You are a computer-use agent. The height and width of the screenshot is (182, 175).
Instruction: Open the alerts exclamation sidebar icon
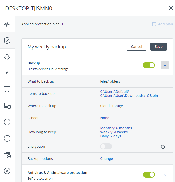pyautogui.click(x=7, y=138)
